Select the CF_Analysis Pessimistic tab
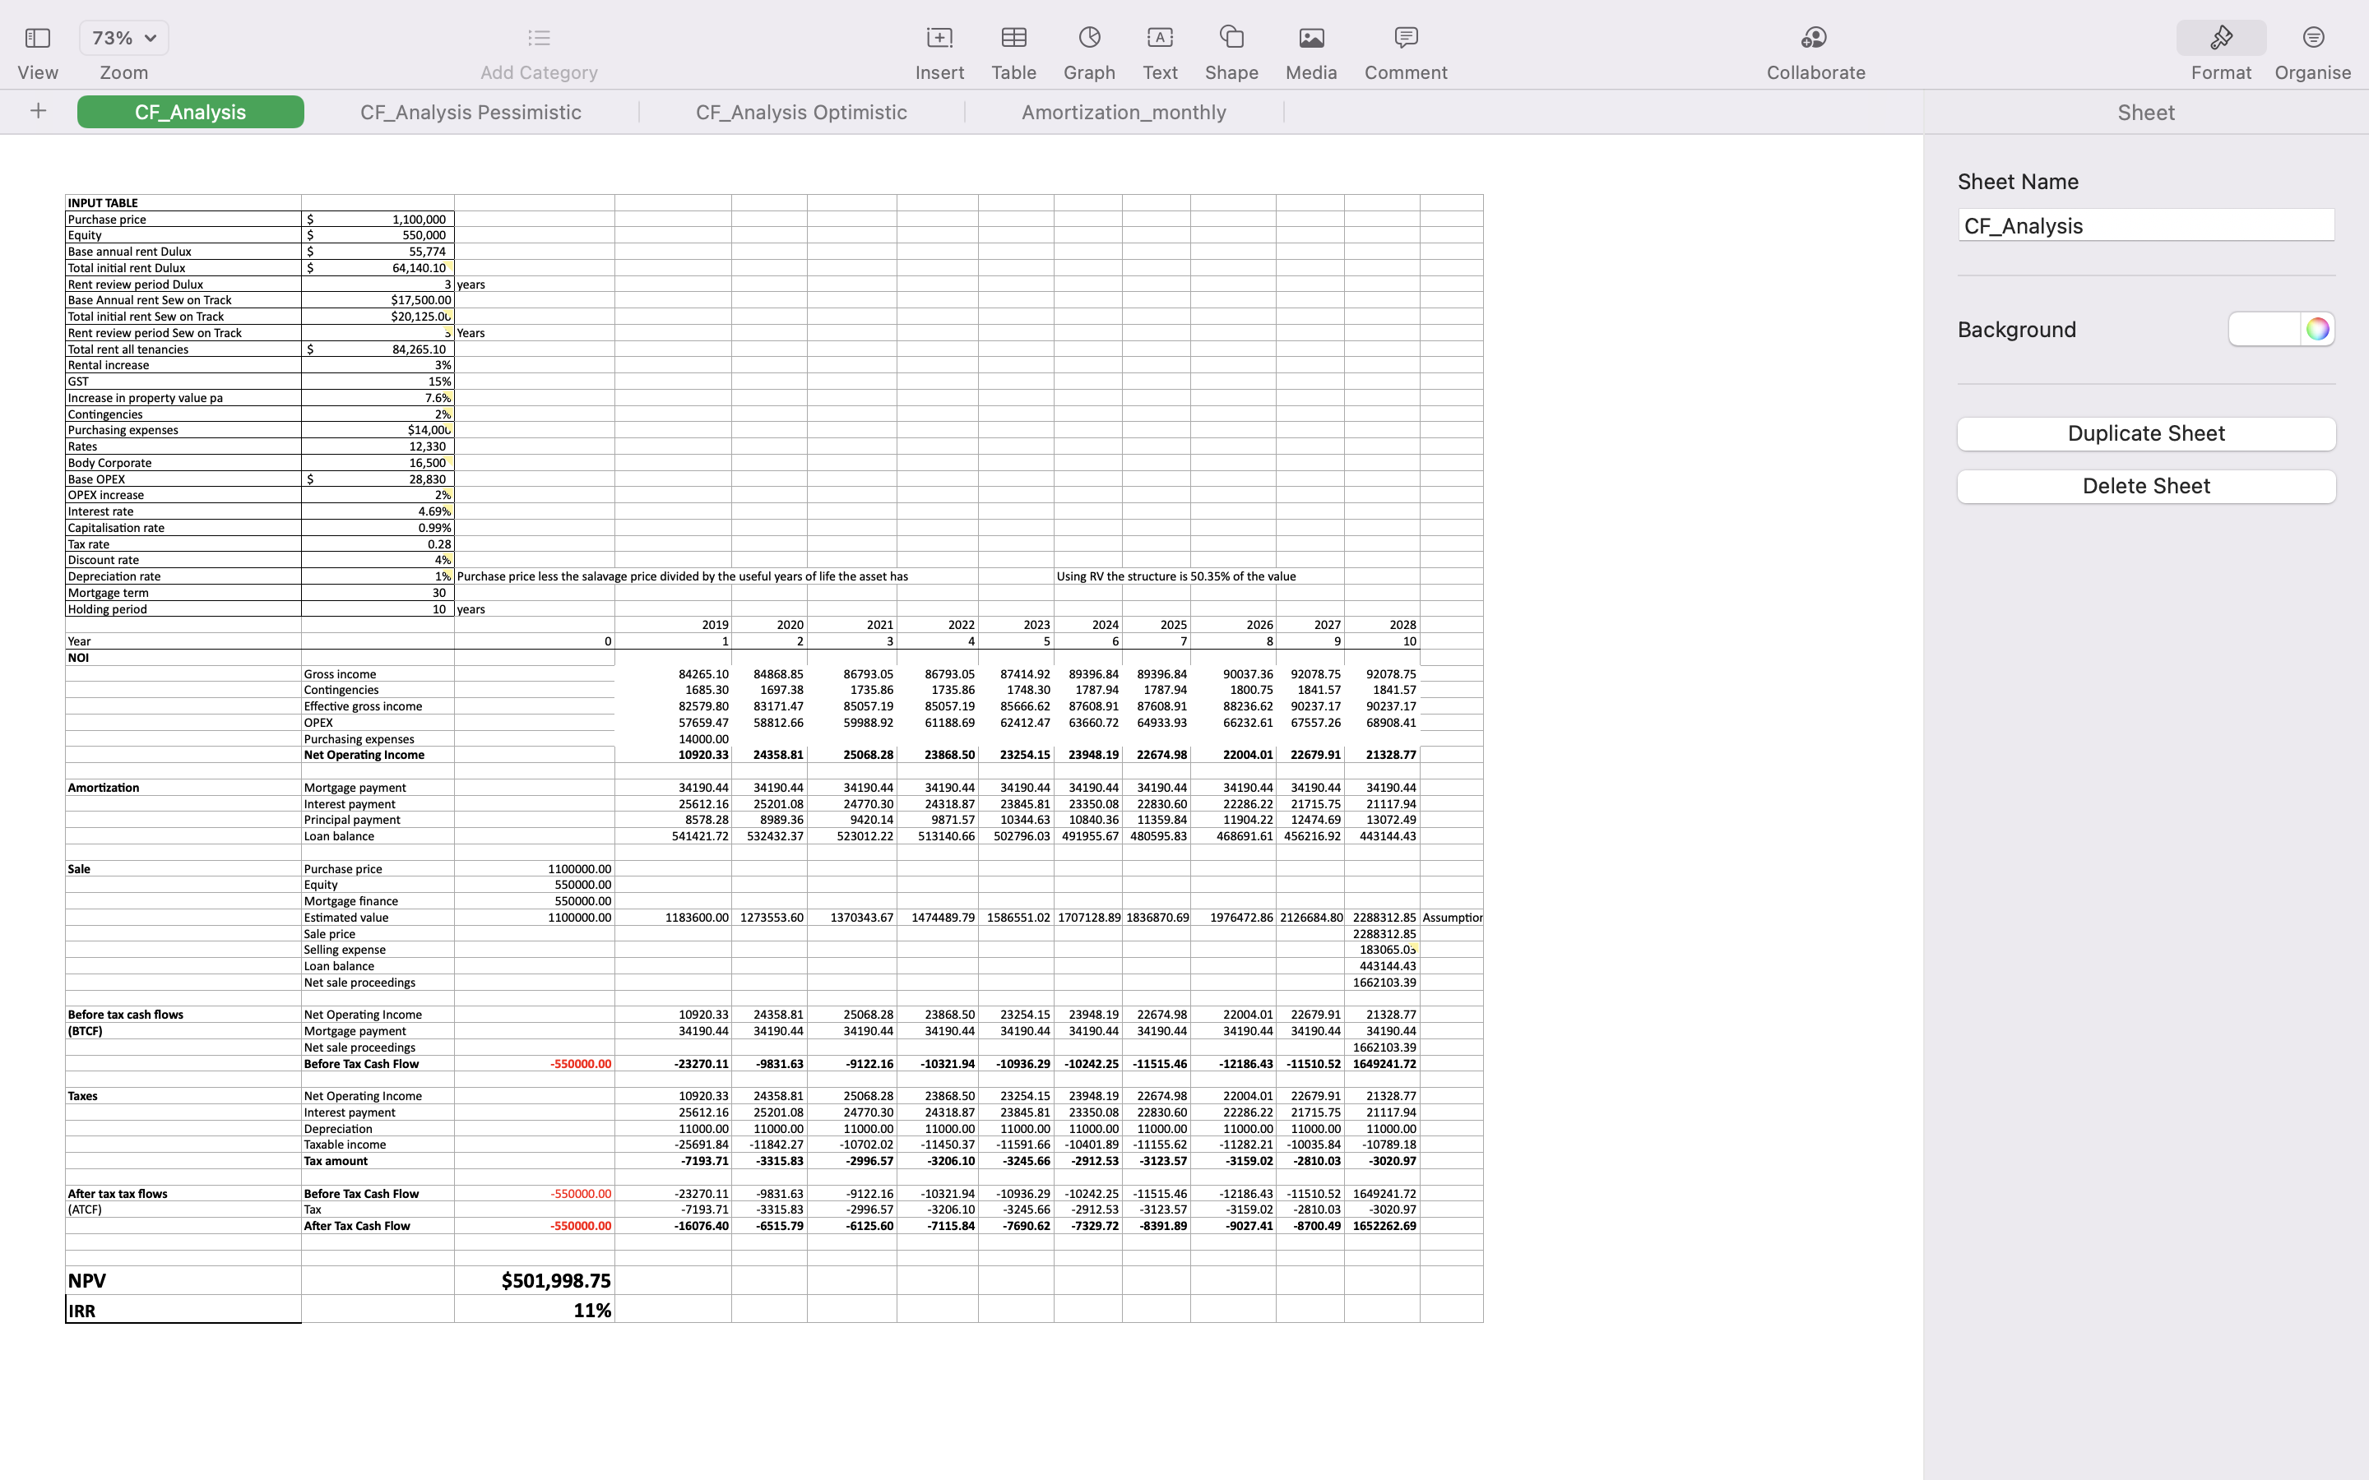2369x1480 pixels. (x=471, y=112)
